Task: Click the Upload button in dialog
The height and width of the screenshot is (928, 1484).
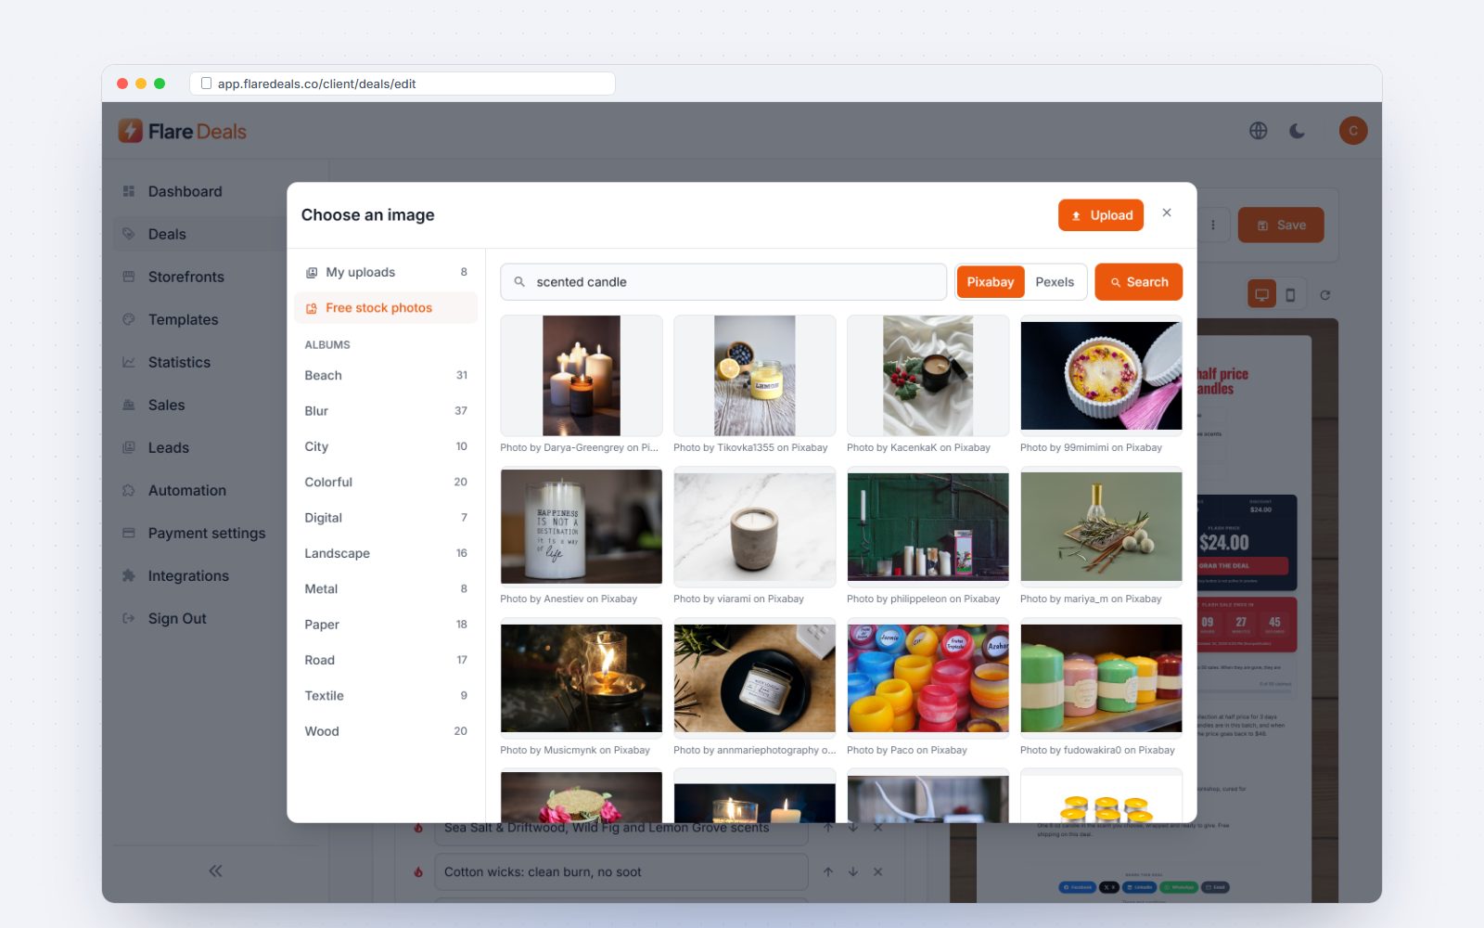Action: (1100, 215)
